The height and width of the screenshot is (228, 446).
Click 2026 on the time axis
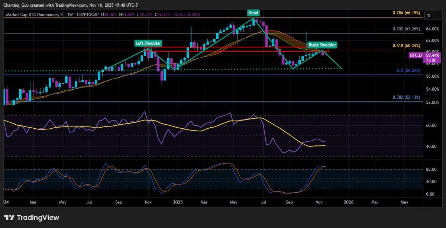(349, 202)
